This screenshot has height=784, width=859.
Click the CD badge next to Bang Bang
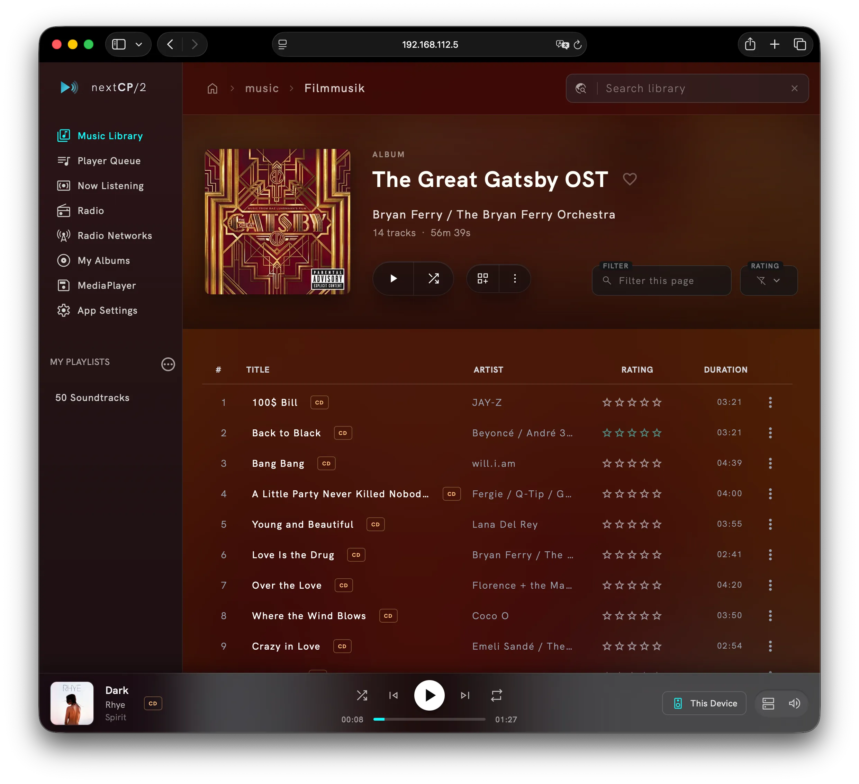[326, 463]
